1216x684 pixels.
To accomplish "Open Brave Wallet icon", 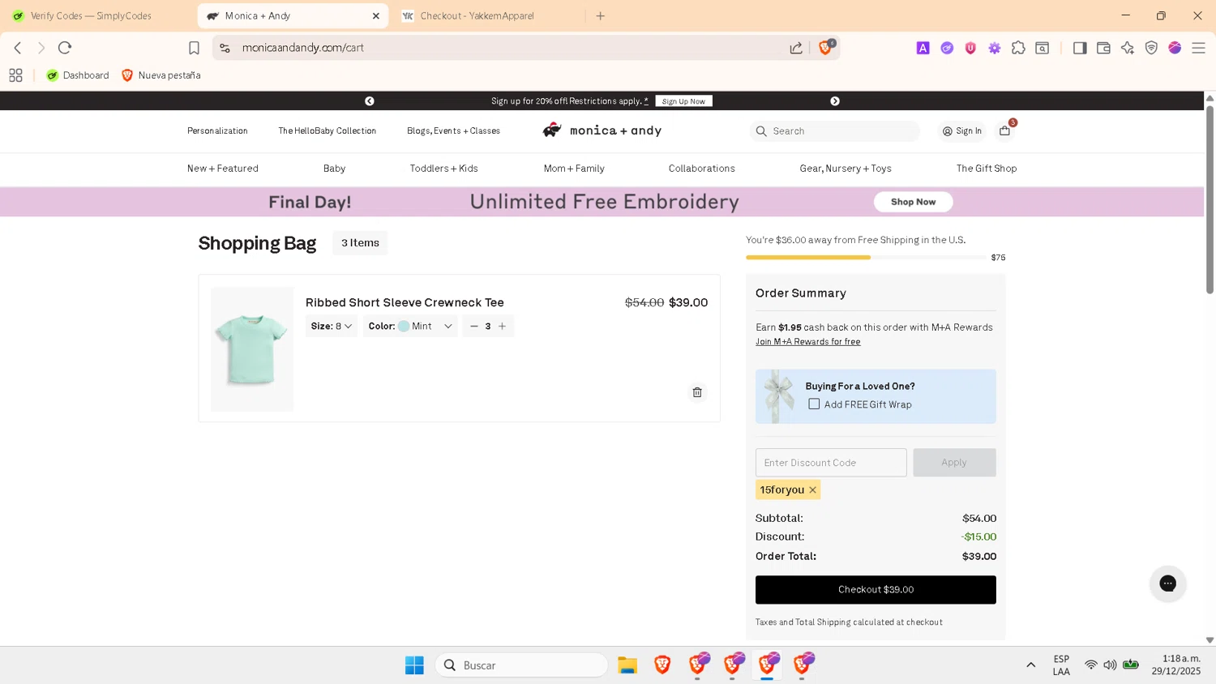I will click(x=1103, y=48).
